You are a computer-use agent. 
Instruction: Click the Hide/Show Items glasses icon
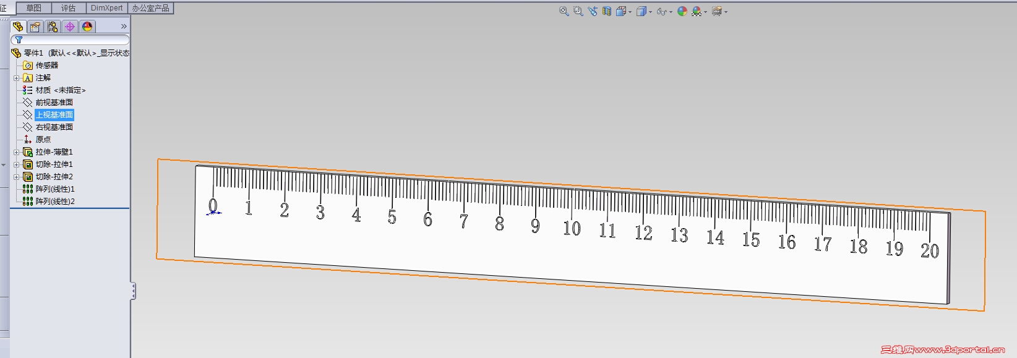[x=661, y=11]
